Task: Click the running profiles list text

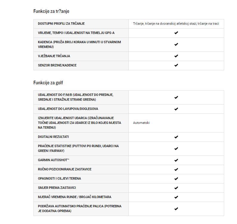Action: point(176,24)
